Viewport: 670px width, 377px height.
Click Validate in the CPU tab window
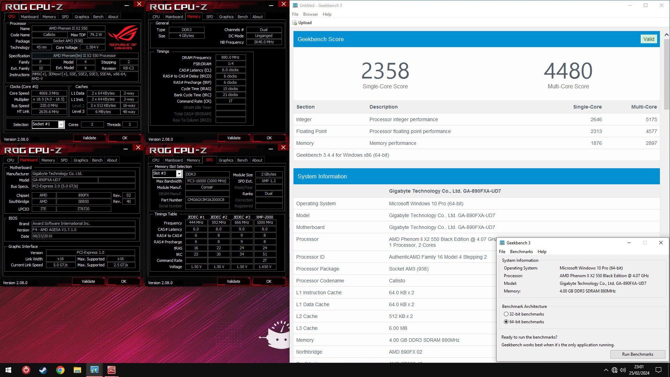point(89,138)
